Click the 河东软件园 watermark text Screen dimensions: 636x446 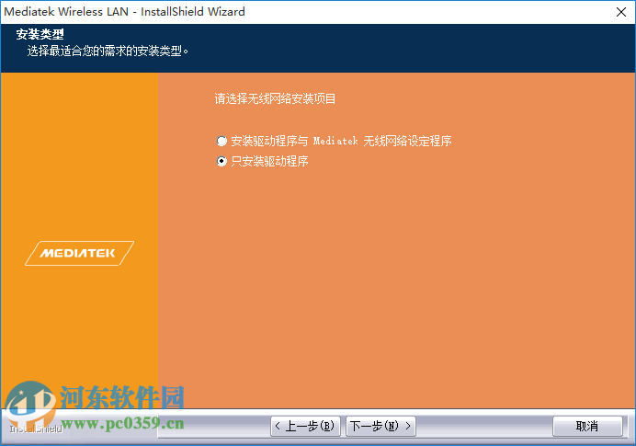pos(122,397)
